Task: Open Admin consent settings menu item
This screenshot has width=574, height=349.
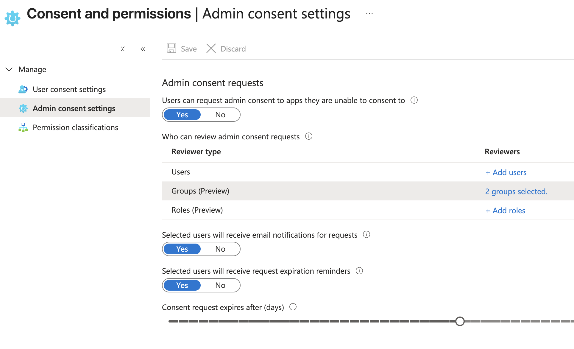Action: [x=75, y=108]
